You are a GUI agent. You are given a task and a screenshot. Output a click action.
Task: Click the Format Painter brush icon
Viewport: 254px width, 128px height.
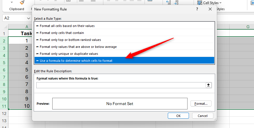(22, 3)
